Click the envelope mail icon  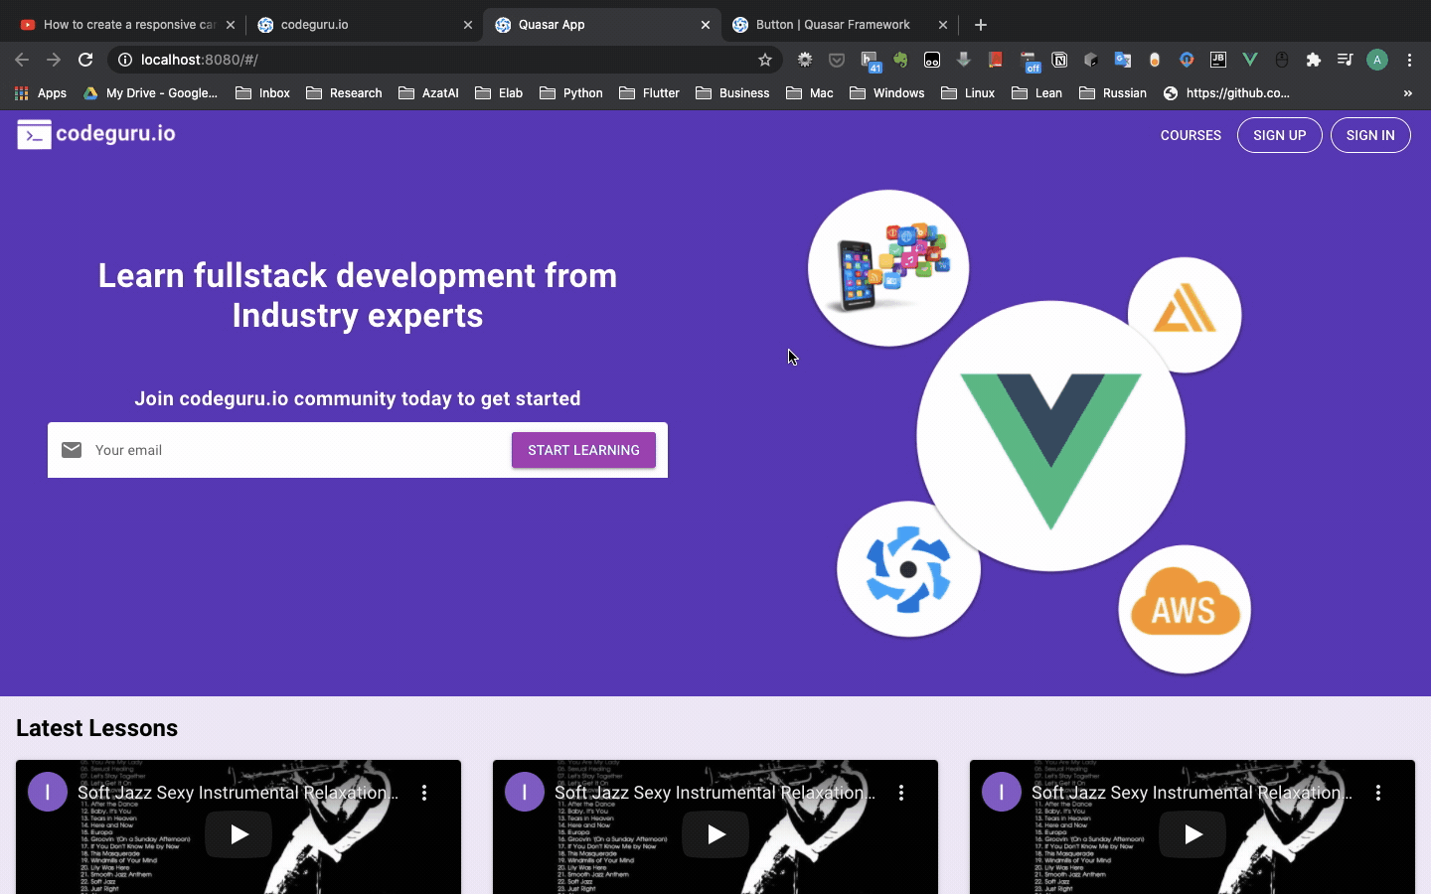click(x=72, y=450)
